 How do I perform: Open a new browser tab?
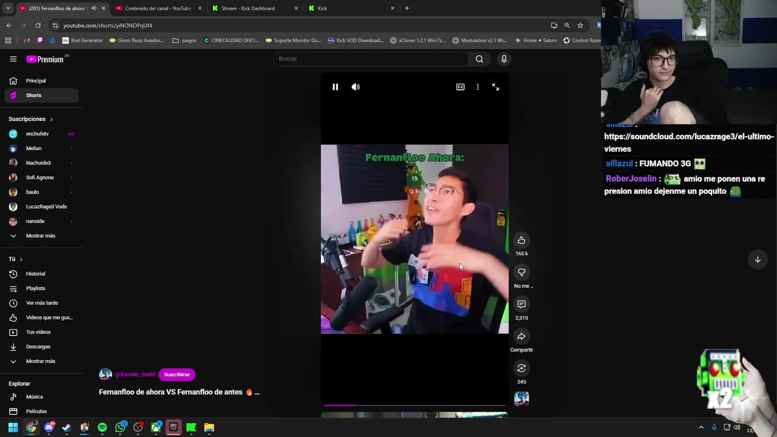pos(407,8)
